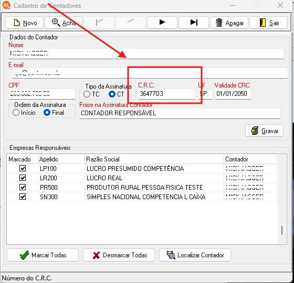Screen dimensions: 294x283
Task: Minimize the Cadastro de Contadores window
Action: 233,5
